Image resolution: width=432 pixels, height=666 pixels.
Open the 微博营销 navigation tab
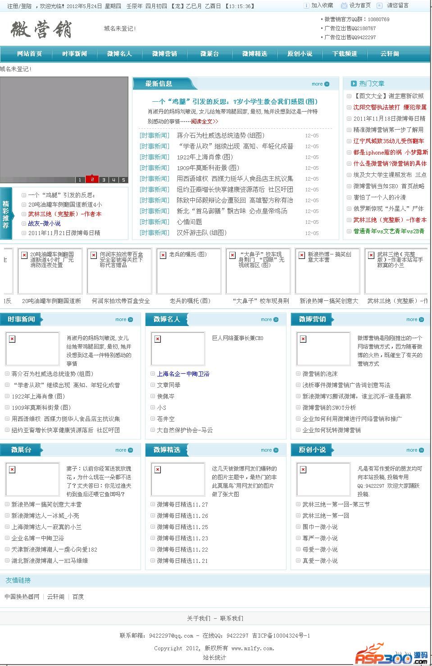164,54
